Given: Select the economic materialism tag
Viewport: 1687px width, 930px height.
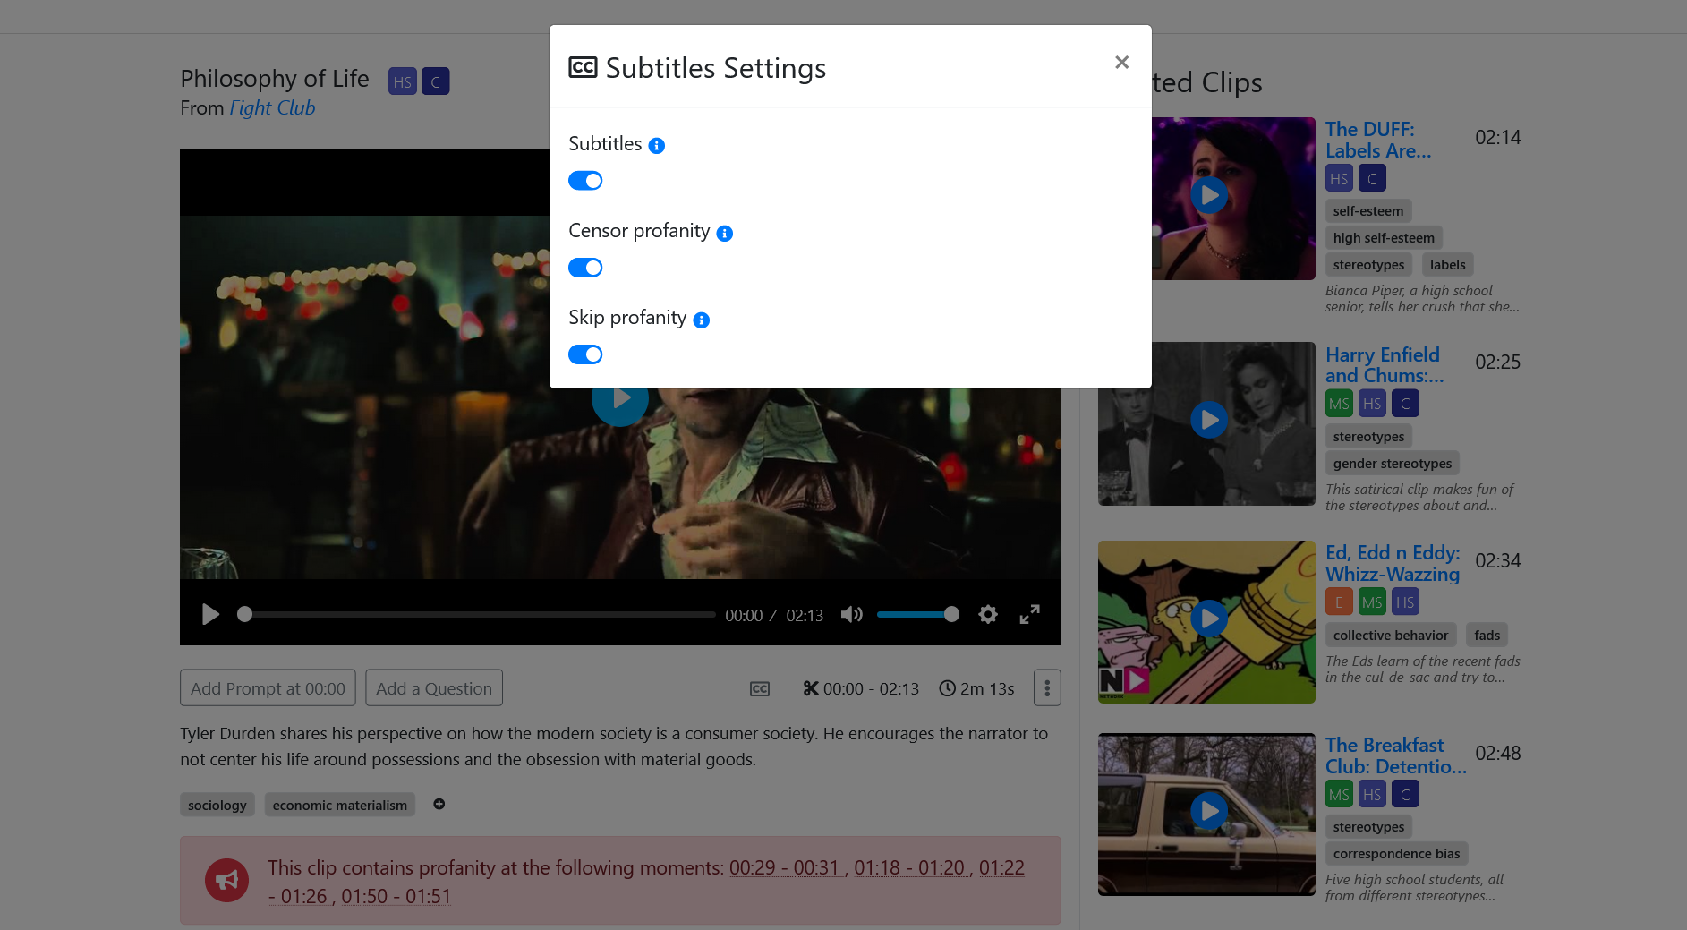Looking at the screenshot, I should pos(340,805).
